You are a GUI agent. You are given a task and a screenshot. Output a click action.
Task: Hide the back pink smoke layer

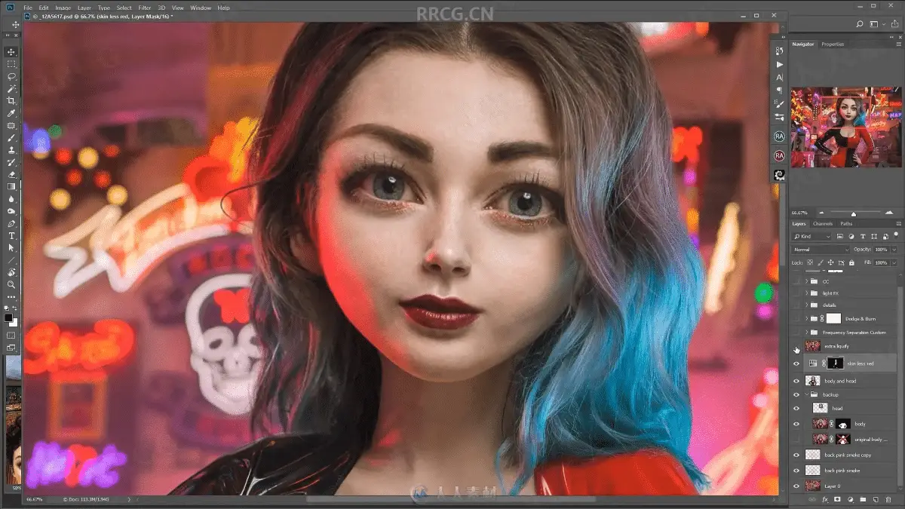pyautogui.click(x=796, y=470)
